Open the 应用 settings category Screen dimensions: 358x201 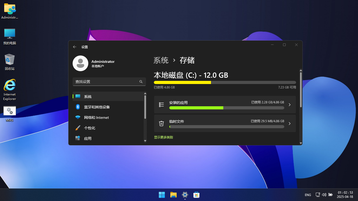coord(108,138)
